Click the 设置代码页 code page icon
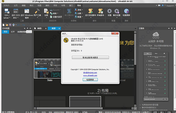Screen dimensions: 176x113 (x=51, y=17)
